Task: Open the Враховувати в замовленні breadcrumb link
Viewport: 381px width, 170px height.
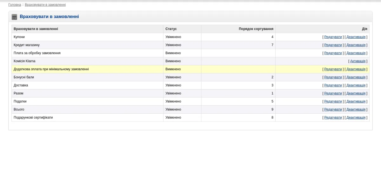Action: tap(45, 5)
